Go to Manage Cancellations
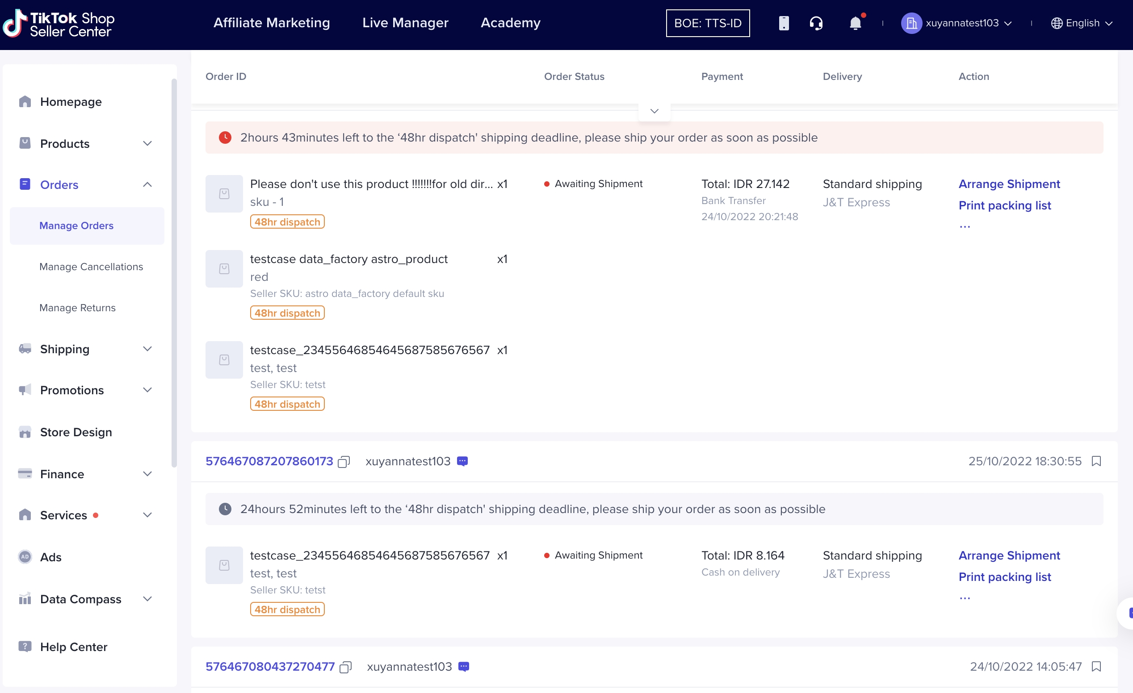Screen dimensions: 1133x693 91,267
